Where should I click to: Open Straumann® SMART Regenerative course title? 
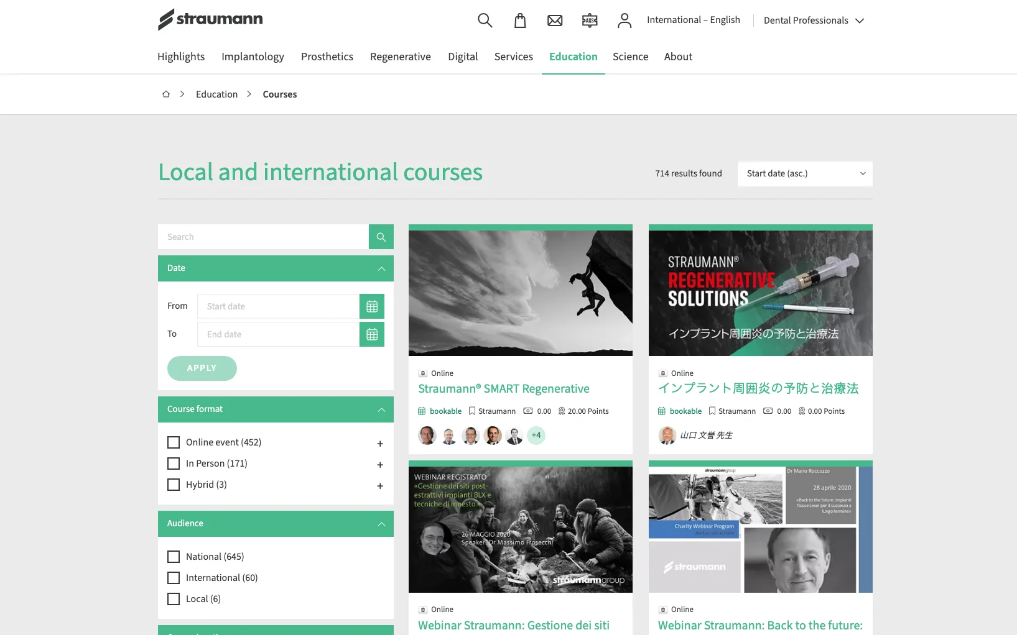coord(504,389)
